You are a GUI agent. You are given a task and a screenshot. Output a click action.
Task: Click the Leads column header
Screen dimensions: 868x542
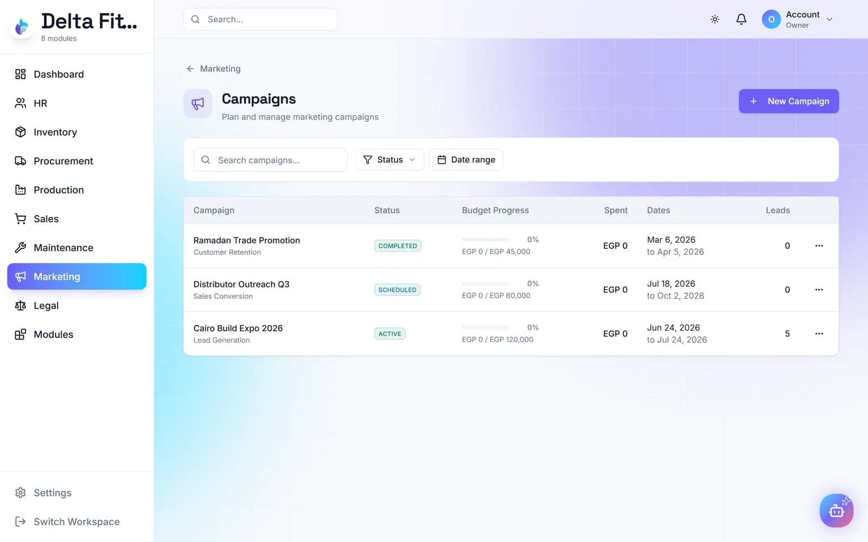coord(778,210)
